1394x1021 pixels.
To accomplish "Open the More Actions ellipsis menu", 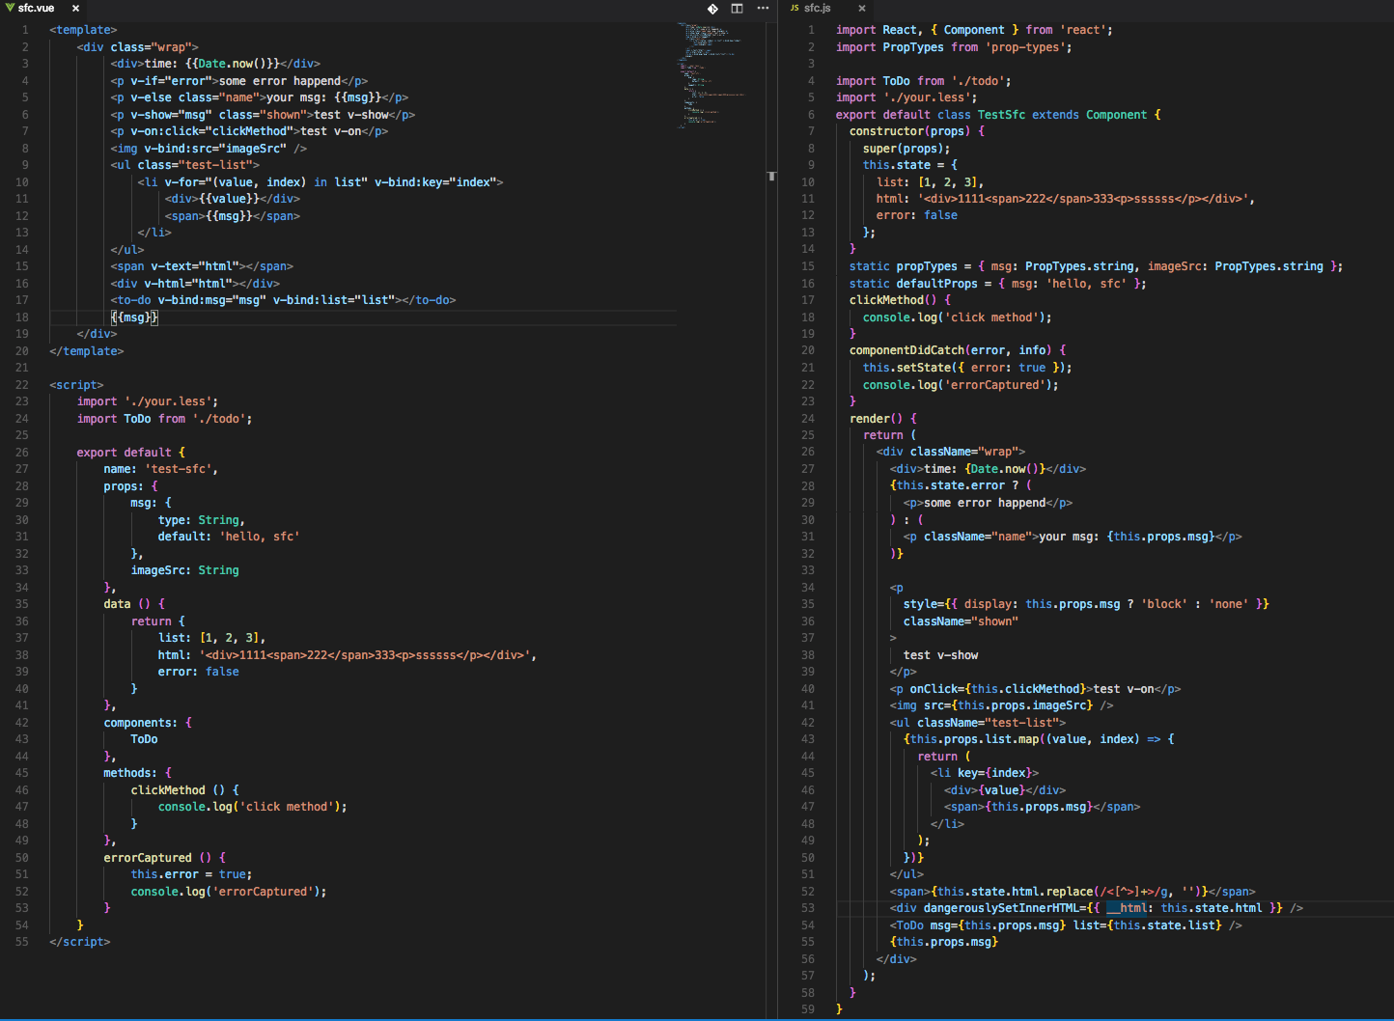I will 763,9.
